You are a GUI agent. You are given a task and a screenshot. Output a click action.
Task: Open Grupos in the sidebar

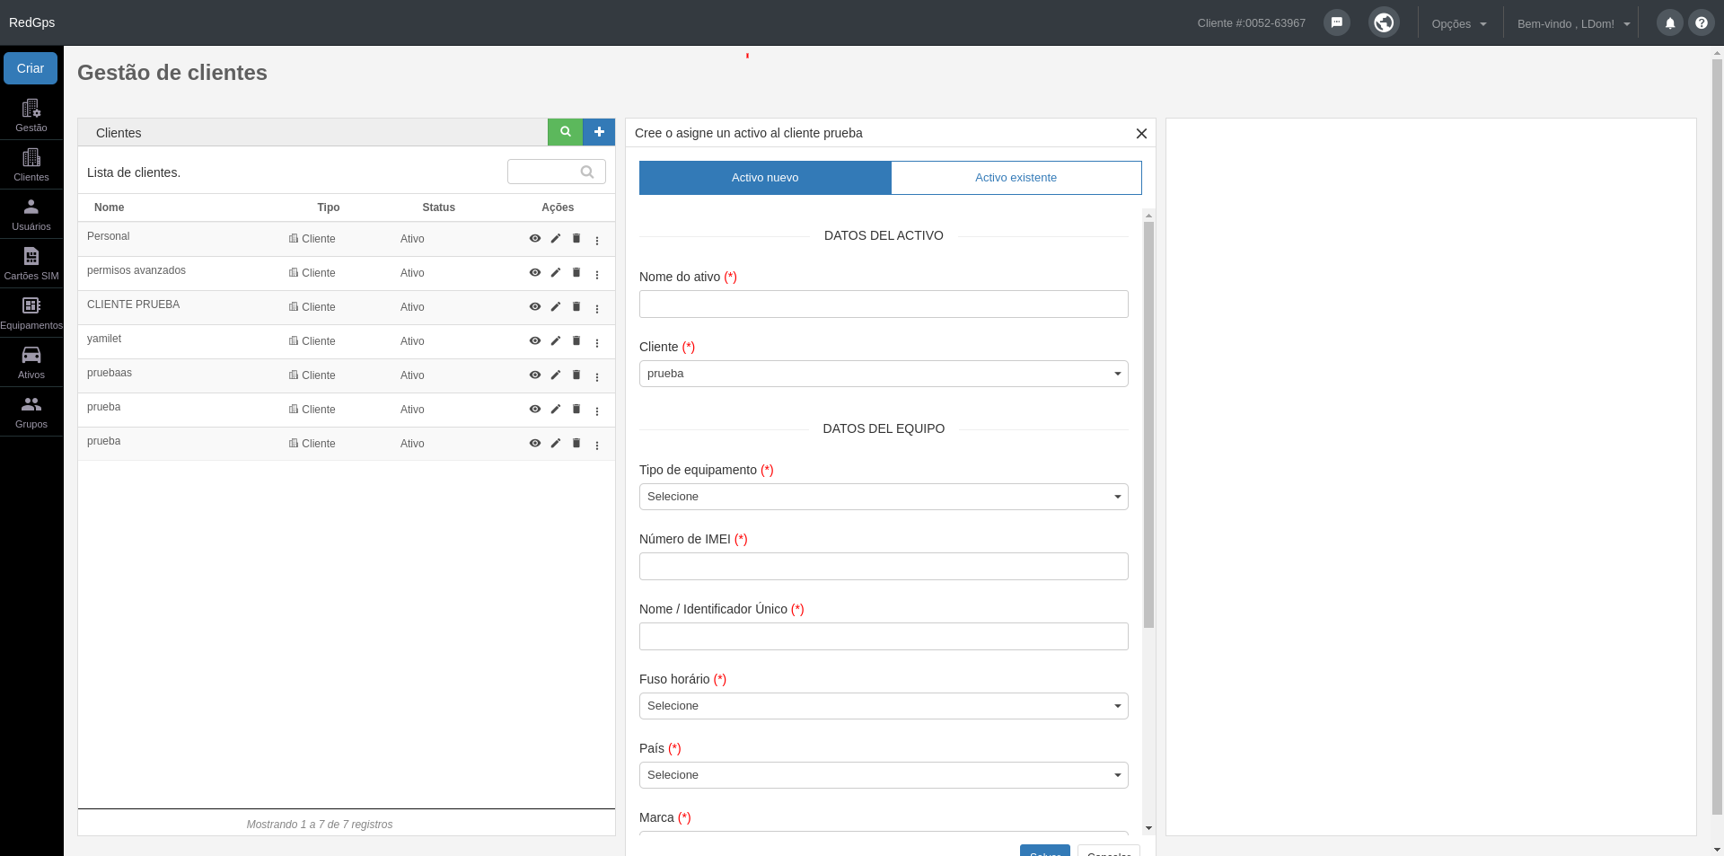[x=31, y=411]
